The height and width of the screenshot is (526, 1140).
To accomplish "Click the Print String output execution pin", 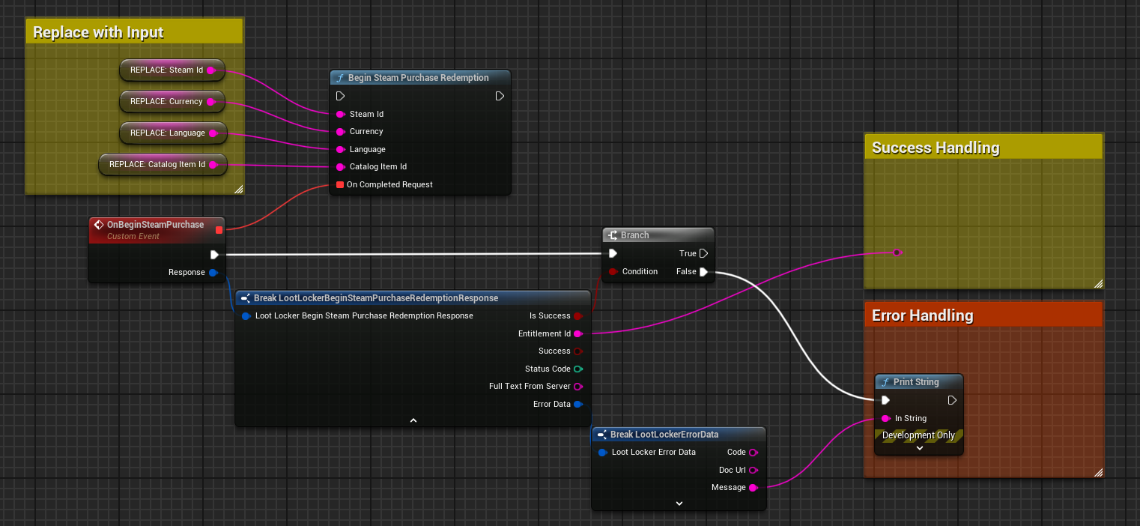I will (x=952, y=400).
